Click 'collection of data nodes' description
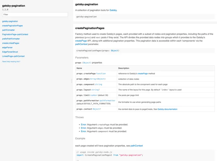Screen dimensions: 217x161 129,79
